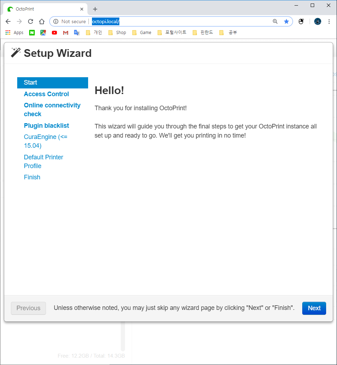Click the disabled Previous button
This screenshot has height=365, width=337.
coord(28,308)
